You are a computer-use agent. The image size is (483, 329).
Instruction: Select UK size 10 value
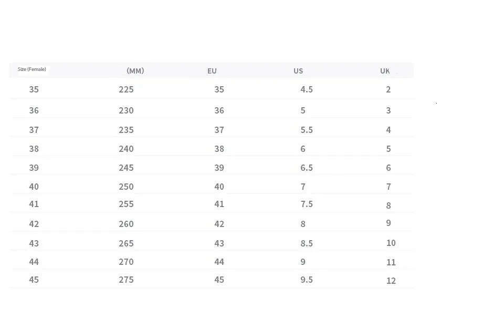click(x=391, y=243)
